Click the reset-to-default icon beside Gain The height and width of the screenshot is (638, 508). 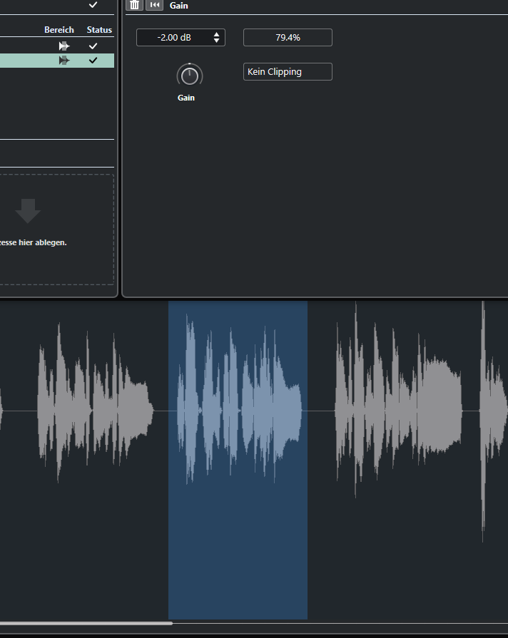(x=154, y=5)
